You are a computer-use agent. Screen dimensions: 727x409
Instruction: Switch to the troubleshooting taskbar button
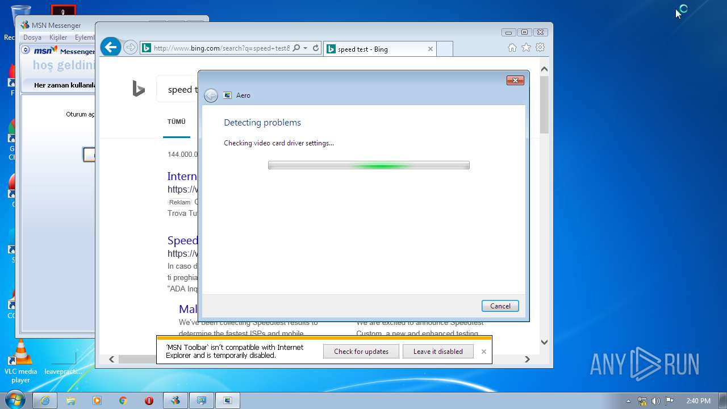point(202,400)
